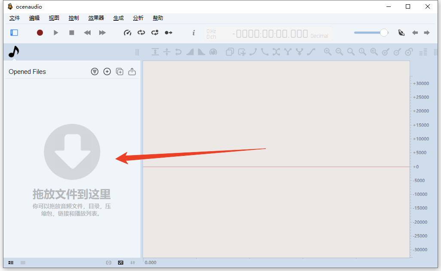Click the zoom-in magnifier icon

(x=328, y=52)
